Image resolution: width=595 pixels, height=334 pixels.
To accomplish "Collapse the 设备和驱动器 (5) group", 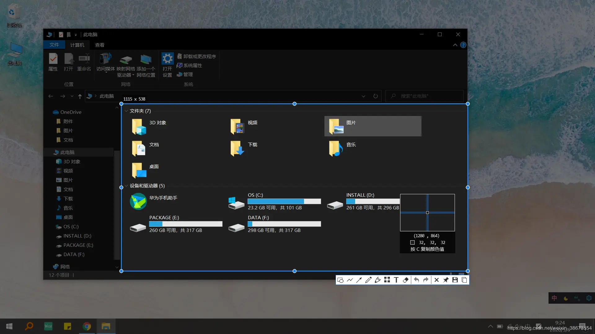I will tap(126, 186).
